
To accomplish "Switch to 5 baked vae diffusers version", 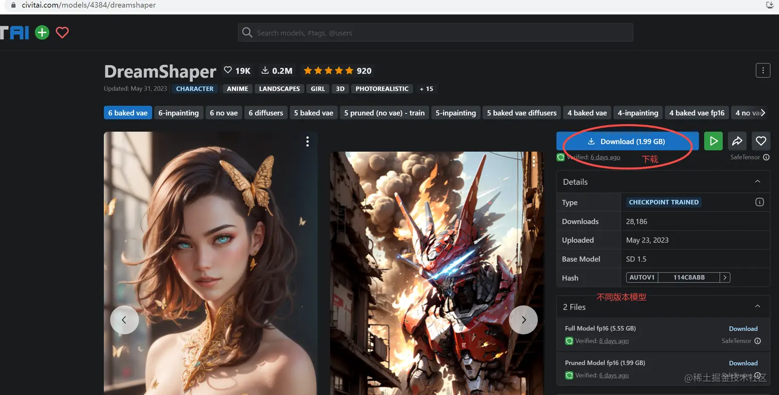I will coord(522,113).
